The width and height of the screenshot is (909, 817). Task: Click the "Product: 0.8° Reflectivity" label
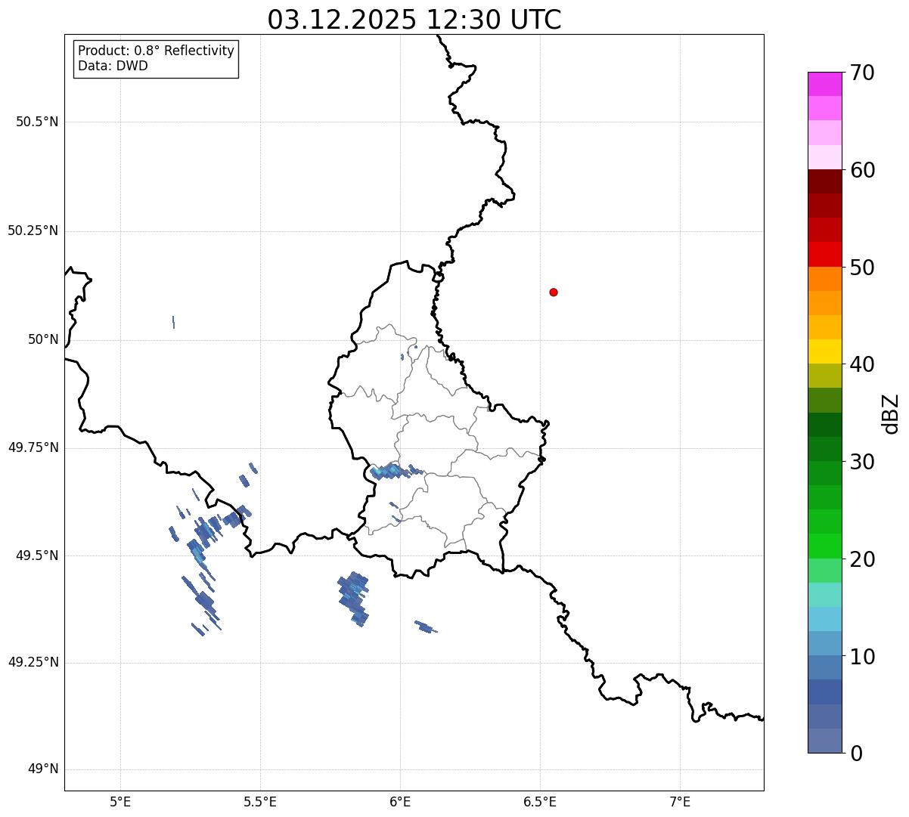[157, 51]
